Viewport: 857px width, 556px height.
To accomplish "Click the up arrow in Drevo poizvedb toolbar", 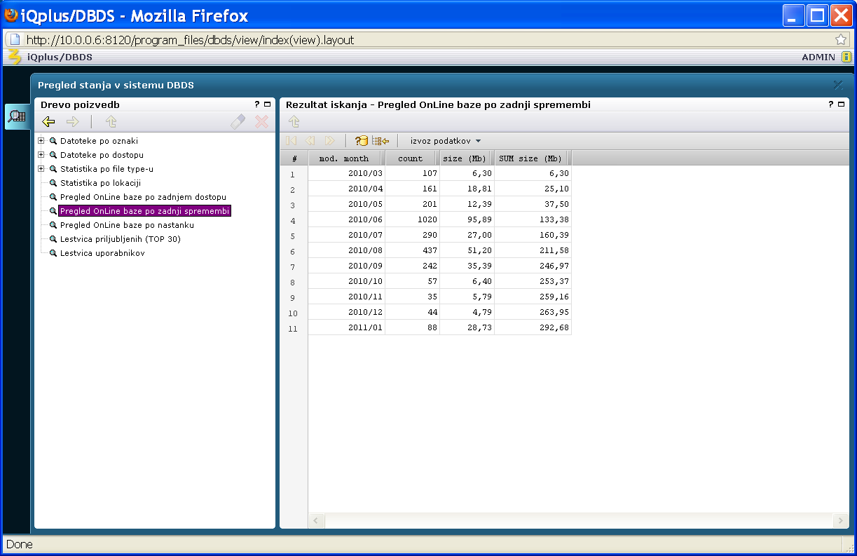I will pyautogui.click(x=111, y=122).
